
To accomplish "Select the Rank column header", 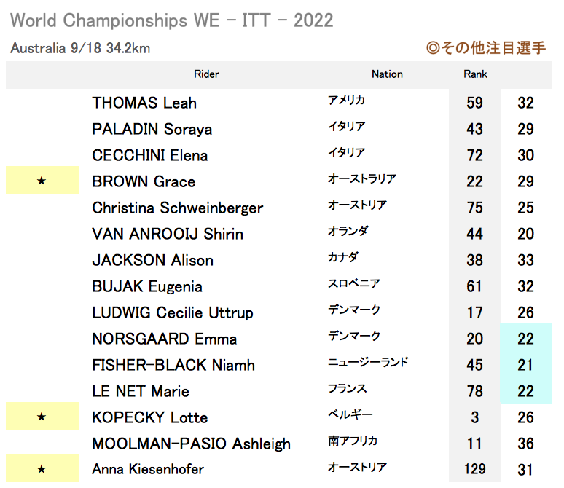I will click(x=475, y=74).
